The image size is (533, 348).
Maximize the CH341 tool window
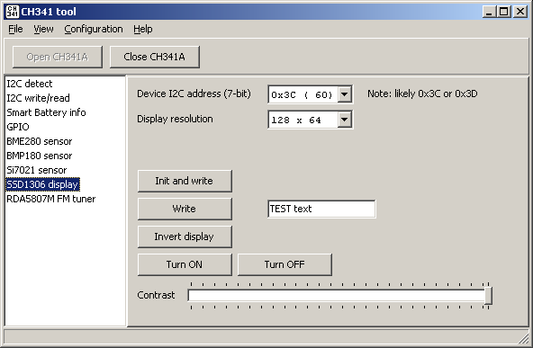[x=503, y=12]
